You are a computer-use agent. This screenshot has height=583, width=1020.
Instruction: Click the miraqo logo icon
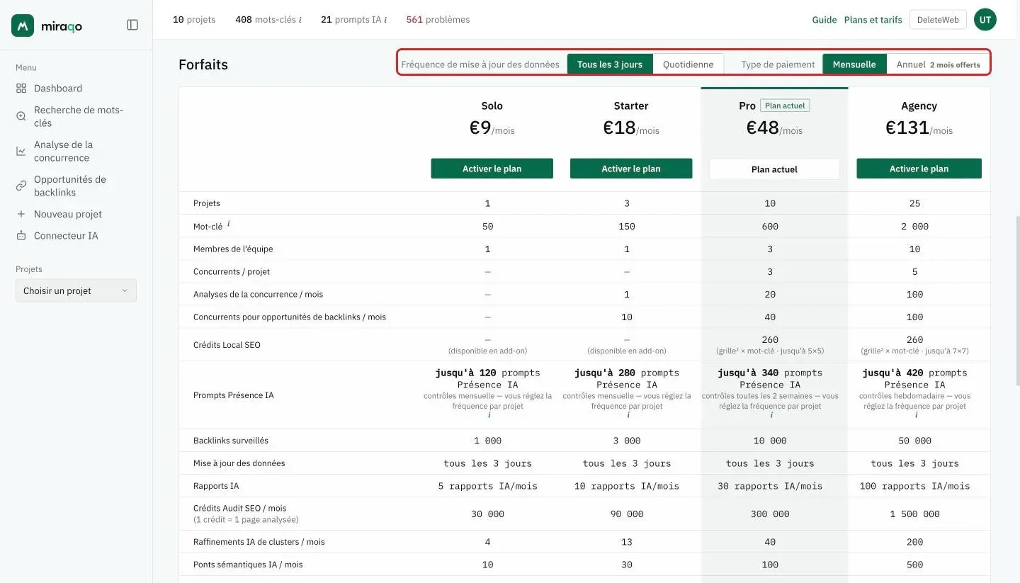click(23, 26)
